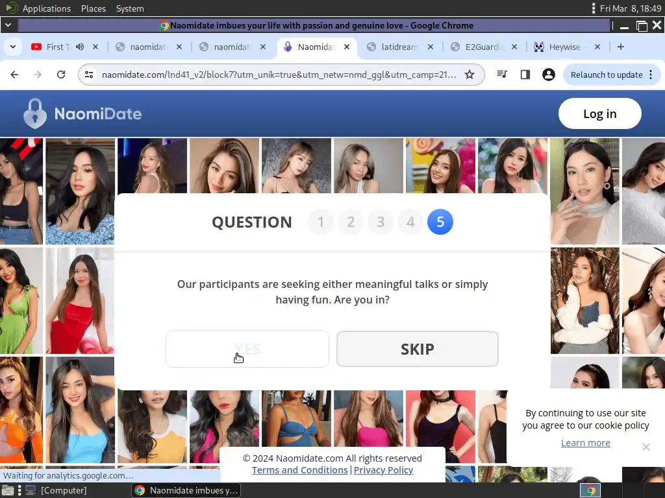Select question step 3 circle
Screen dimensions: 665x498
(381, 222)
